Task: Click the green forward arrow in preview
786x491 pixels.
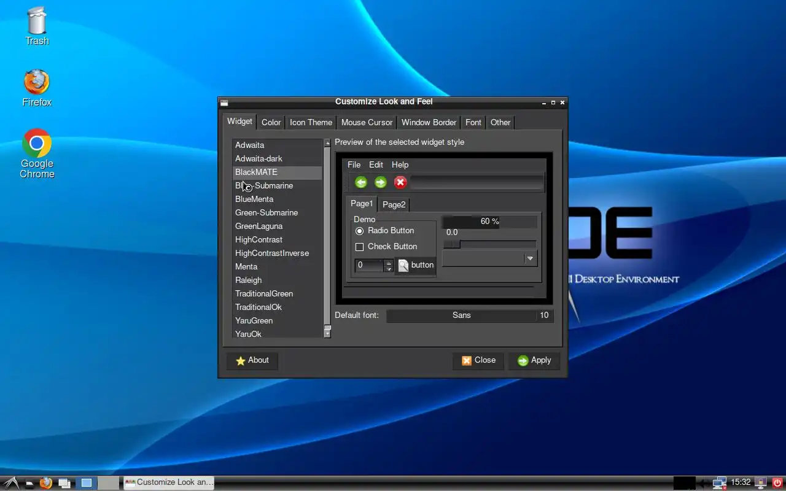Action: 381,182
